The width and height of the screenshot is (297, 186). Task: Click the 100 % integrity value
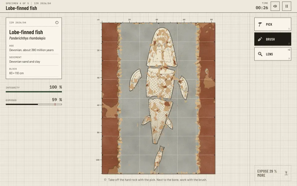pyautogui.click(x=56, y=87)
